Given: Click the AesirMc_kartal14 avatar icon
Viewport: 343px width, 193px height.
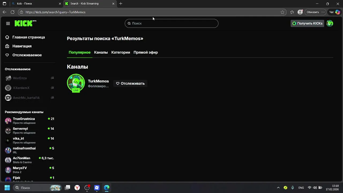Looking at the screenshot, I should coord(8,98).
